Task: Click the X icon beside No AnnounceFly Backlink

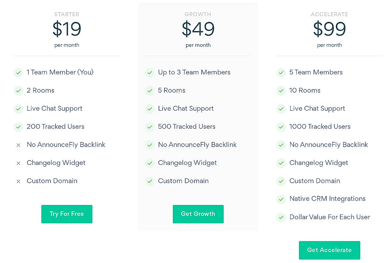Action: [x=19, y=145]
